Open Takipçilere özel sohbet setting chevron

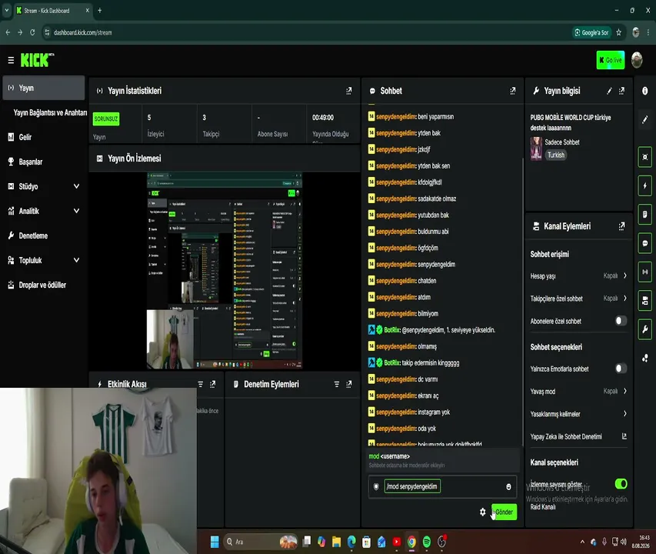coord(625,299)
